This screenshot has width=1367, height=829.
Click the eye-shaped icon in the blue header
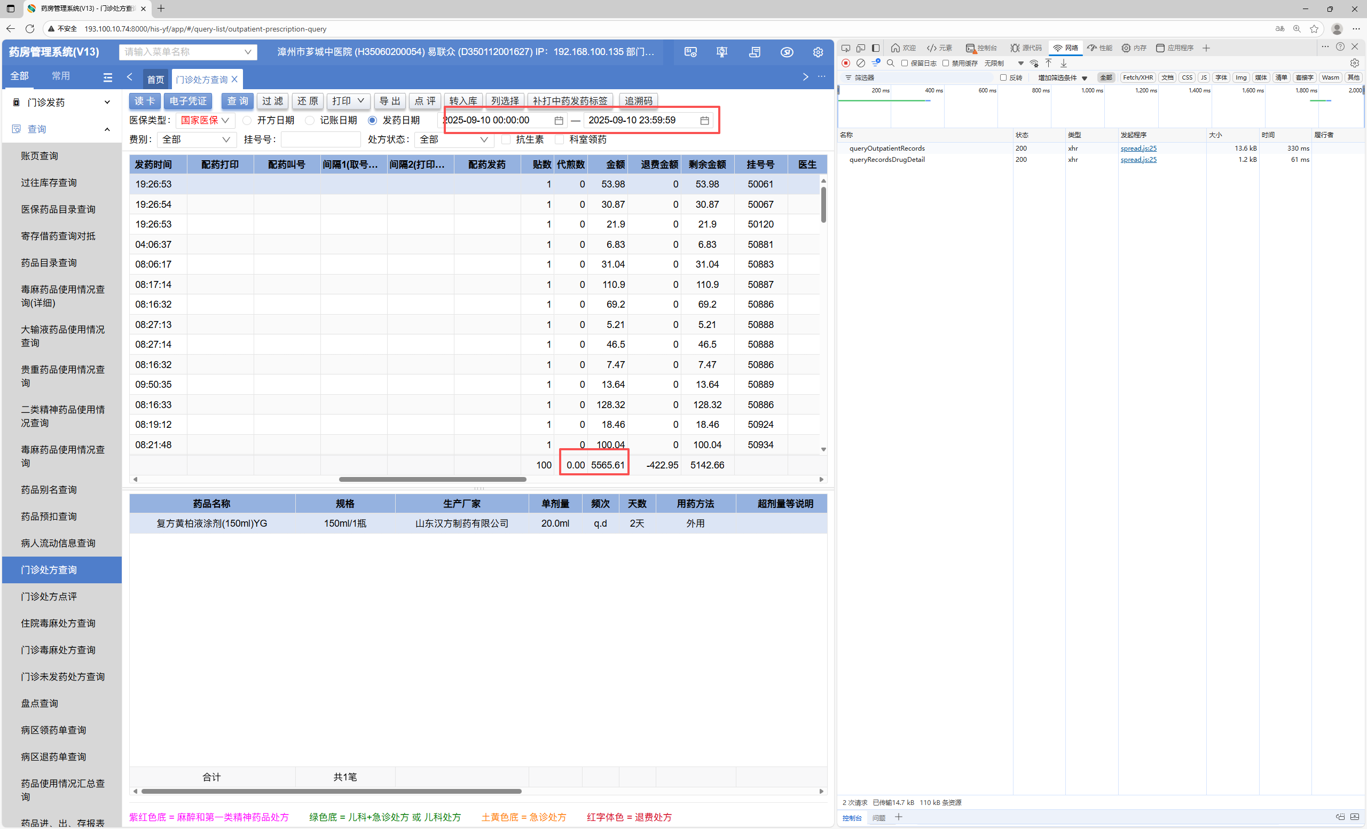coord(786,52)
